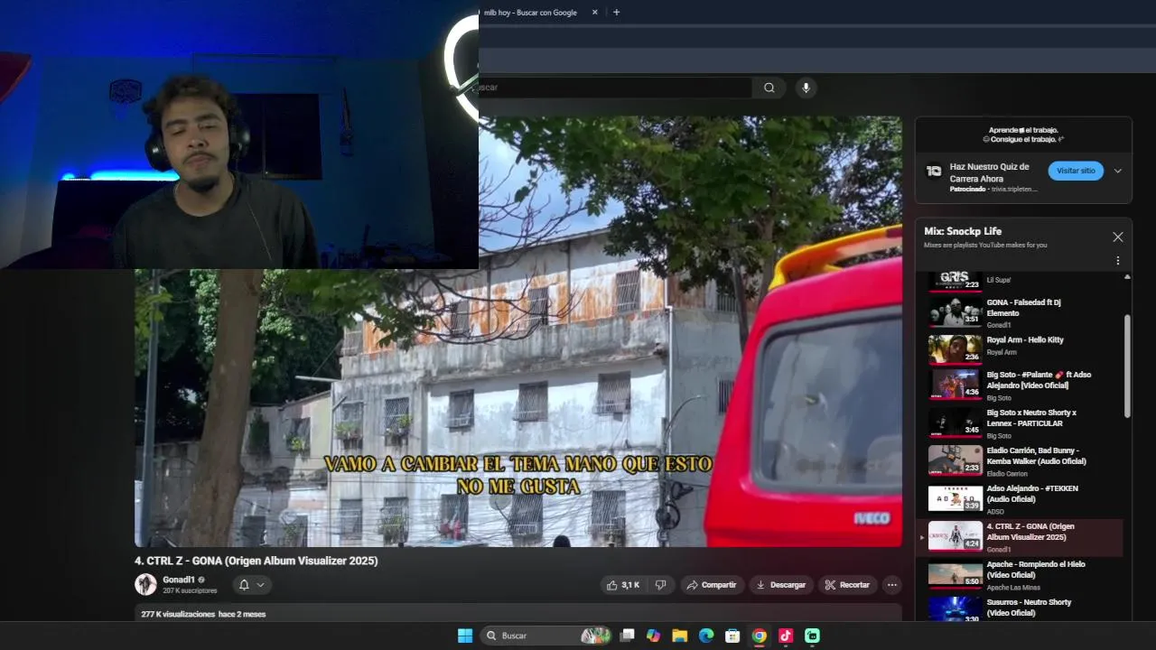
Task: Click the '207 K suscriptores' text
Action: tap(190, 590)
